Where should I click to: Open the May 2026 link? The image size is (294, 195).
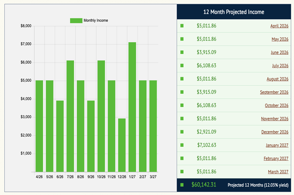(279, 39)
